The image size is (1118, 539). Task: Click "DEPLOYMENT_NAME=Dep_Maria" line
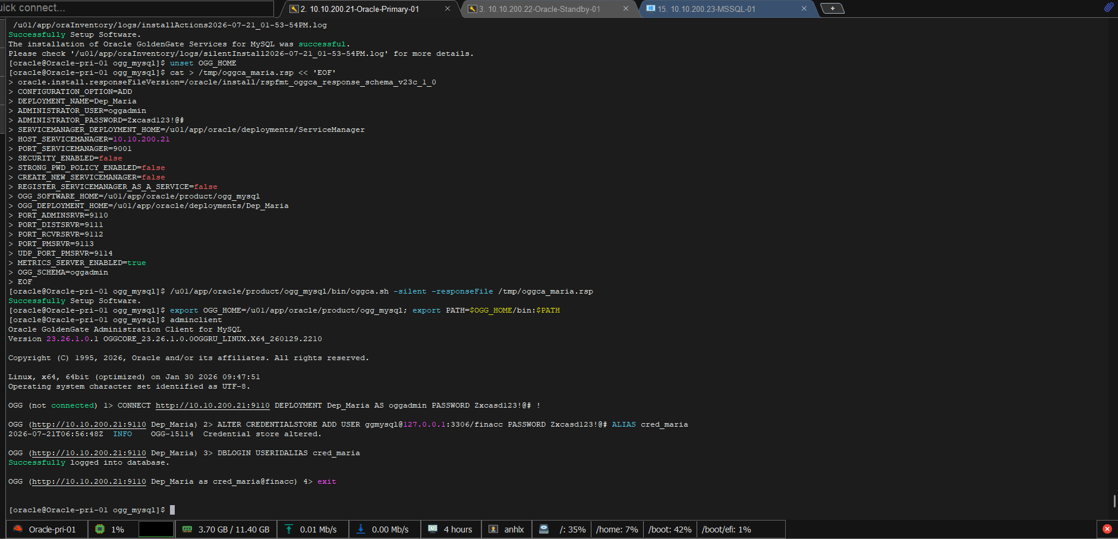[x=77, y=101]
